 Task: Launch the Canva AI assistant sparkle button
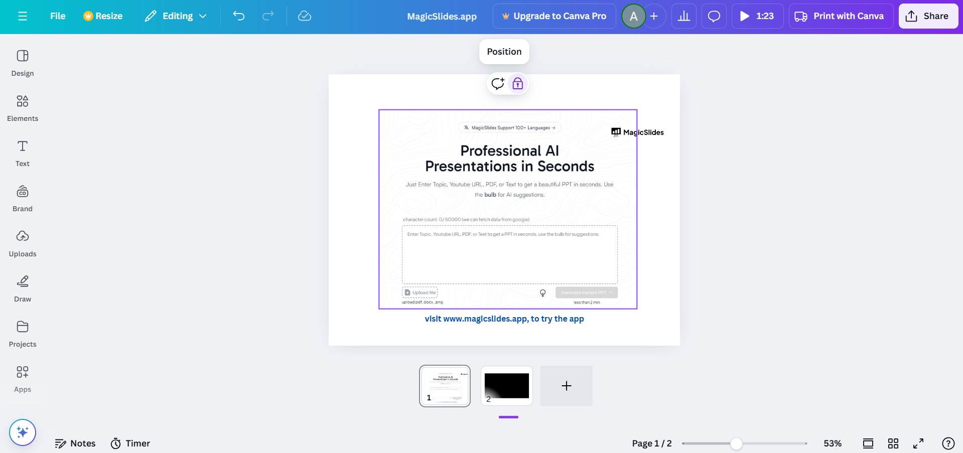[x=23, y=432]
